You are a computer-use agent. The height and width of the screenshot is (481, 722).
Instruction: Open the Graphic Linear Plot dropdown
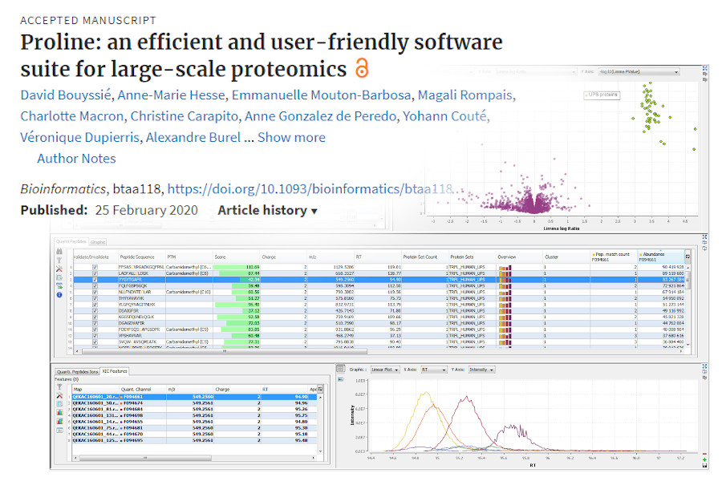pyautogui.click(x=385, y=370)
